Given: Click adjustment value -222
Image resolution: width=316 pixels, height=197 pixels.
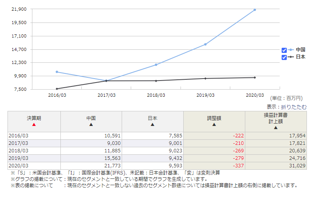Looking at the screenshot, I should tap(239, 136).
